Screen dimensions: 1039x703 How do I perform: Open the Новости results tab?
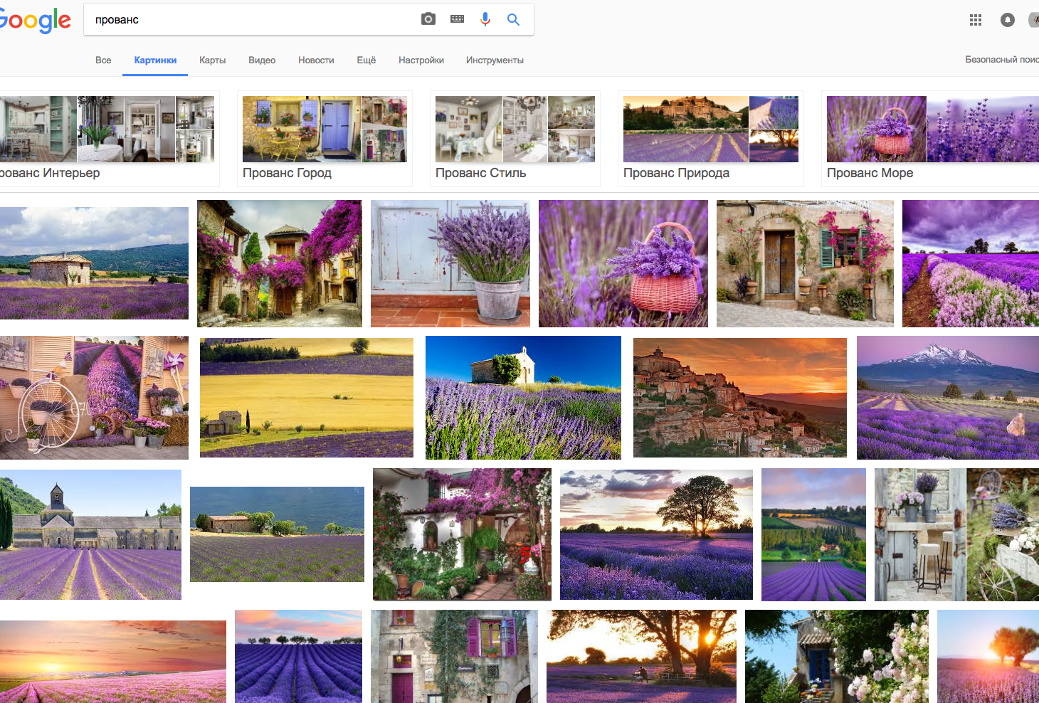pos(316,60)
